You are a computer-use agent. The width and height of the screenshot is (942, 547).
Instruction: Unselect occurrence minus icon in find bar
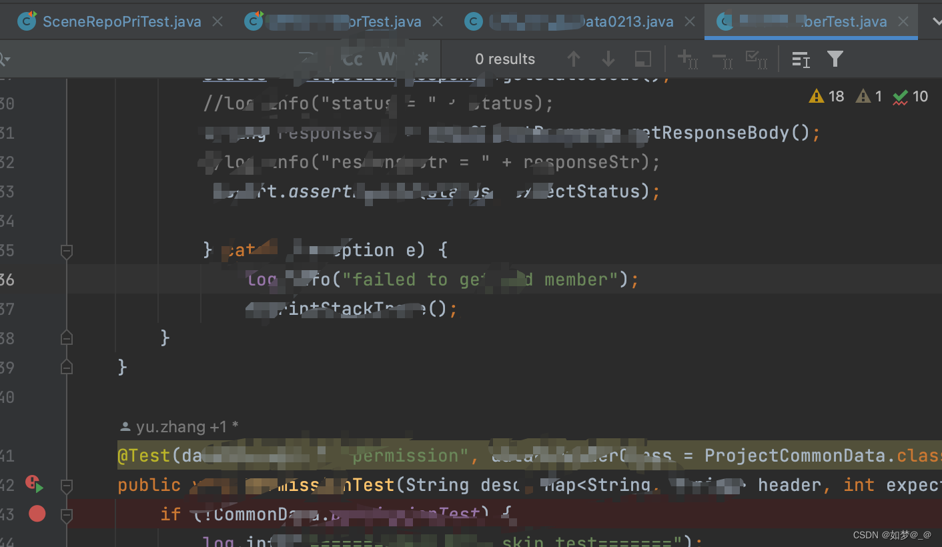[723, 59]
